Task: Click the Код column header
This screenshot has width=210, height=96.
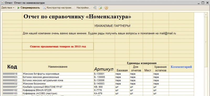Action: (x=12, y=67)
